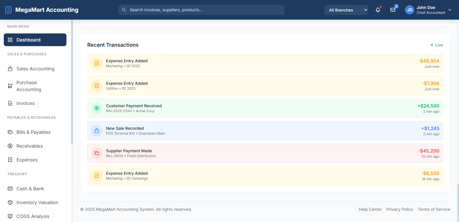
Task: Click the Utilities expense receipt icon
Action: pyautogui.click(x=97, y=86)
